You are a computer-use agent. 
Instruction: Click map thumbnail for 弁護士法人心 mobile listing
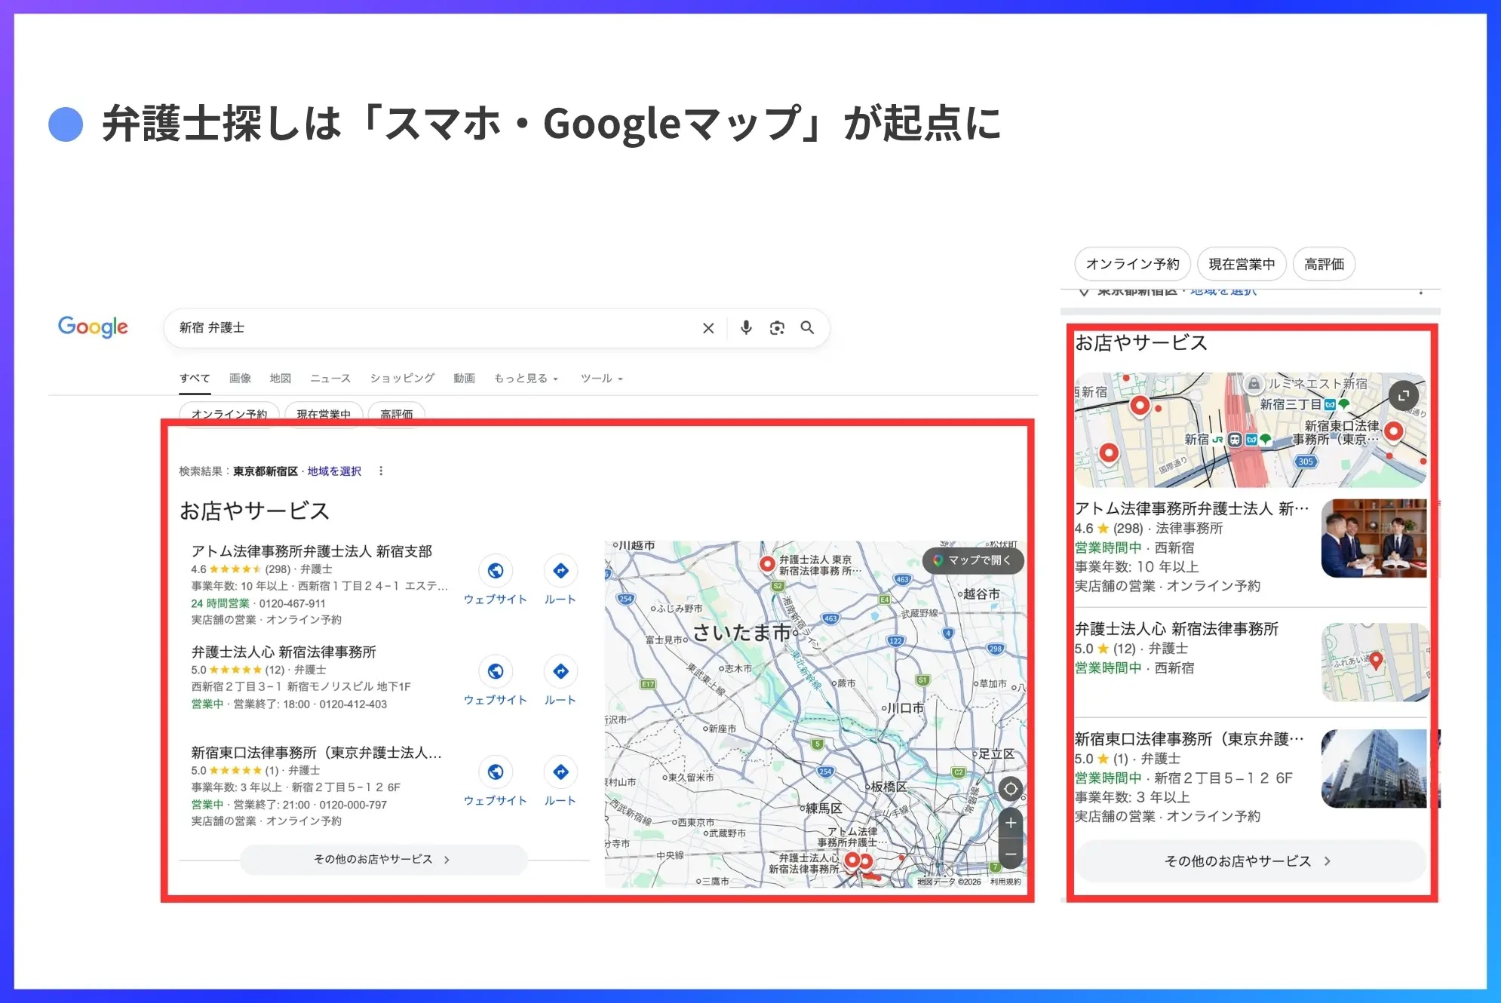[x=1374, y=662]
